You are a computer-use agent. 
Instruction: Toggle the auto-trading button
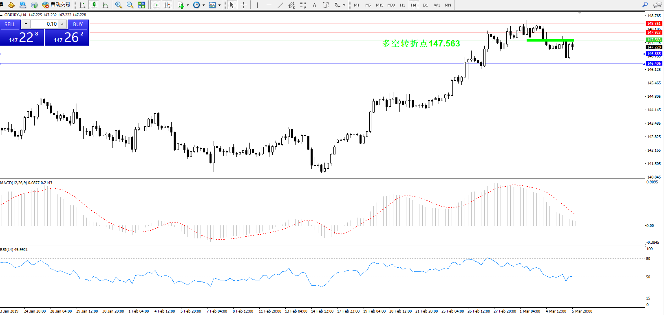(56, 5)
